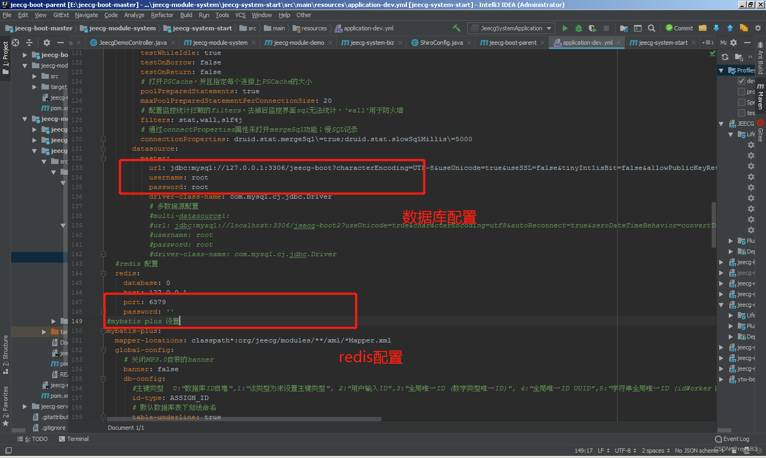This screenshot has height=458, width=766.
Task: Switch to the ShiroConfig.java tab
Action: 440,42
